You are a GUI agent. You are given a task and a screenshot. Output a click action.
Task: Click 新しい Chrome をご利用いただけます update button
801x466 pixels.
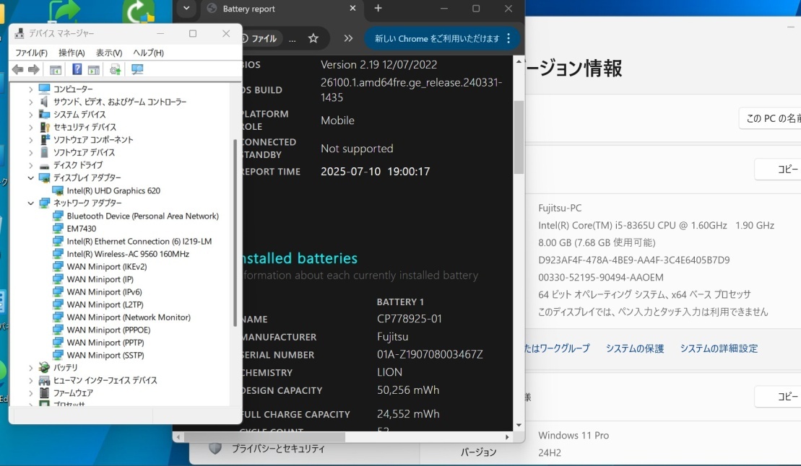(437, 38)
